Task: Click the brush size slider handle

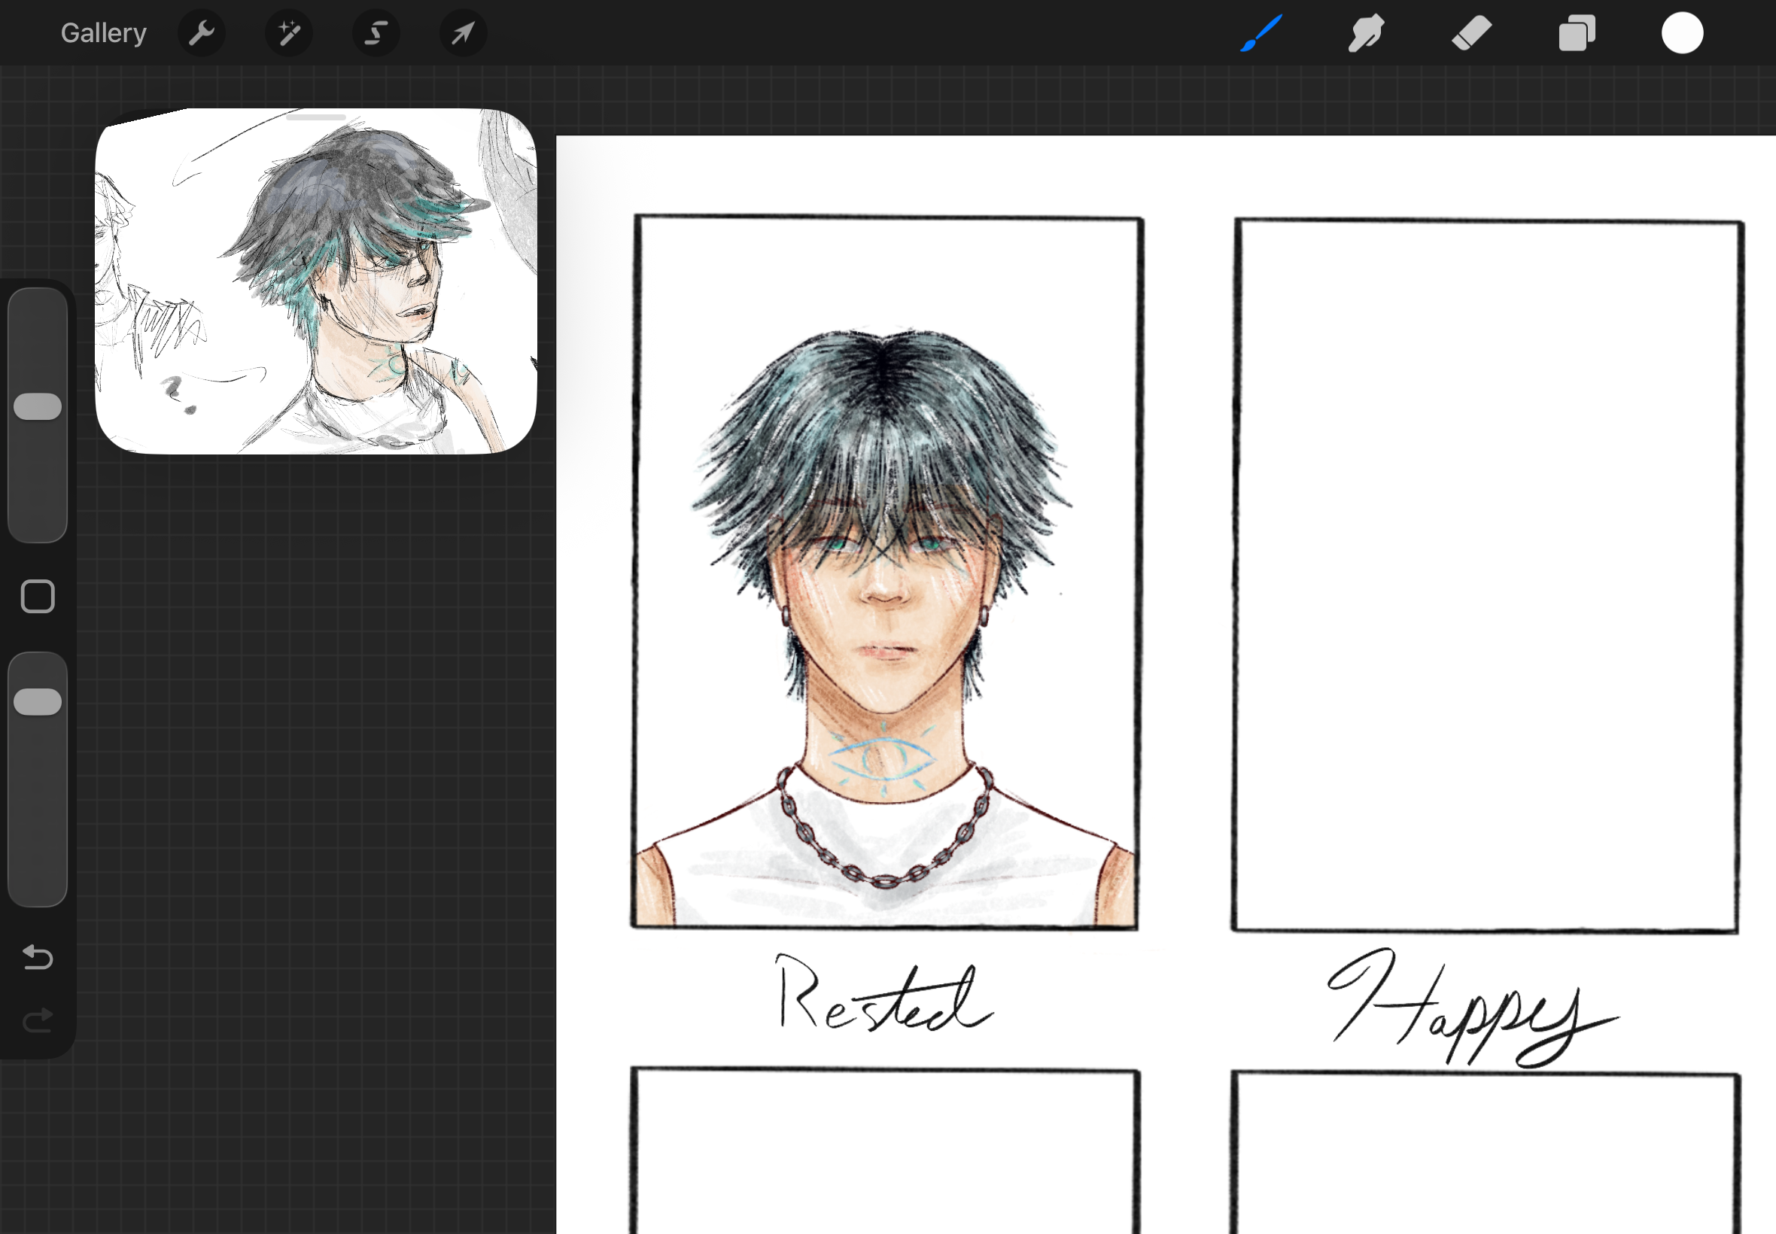Action: click(37, 407)
